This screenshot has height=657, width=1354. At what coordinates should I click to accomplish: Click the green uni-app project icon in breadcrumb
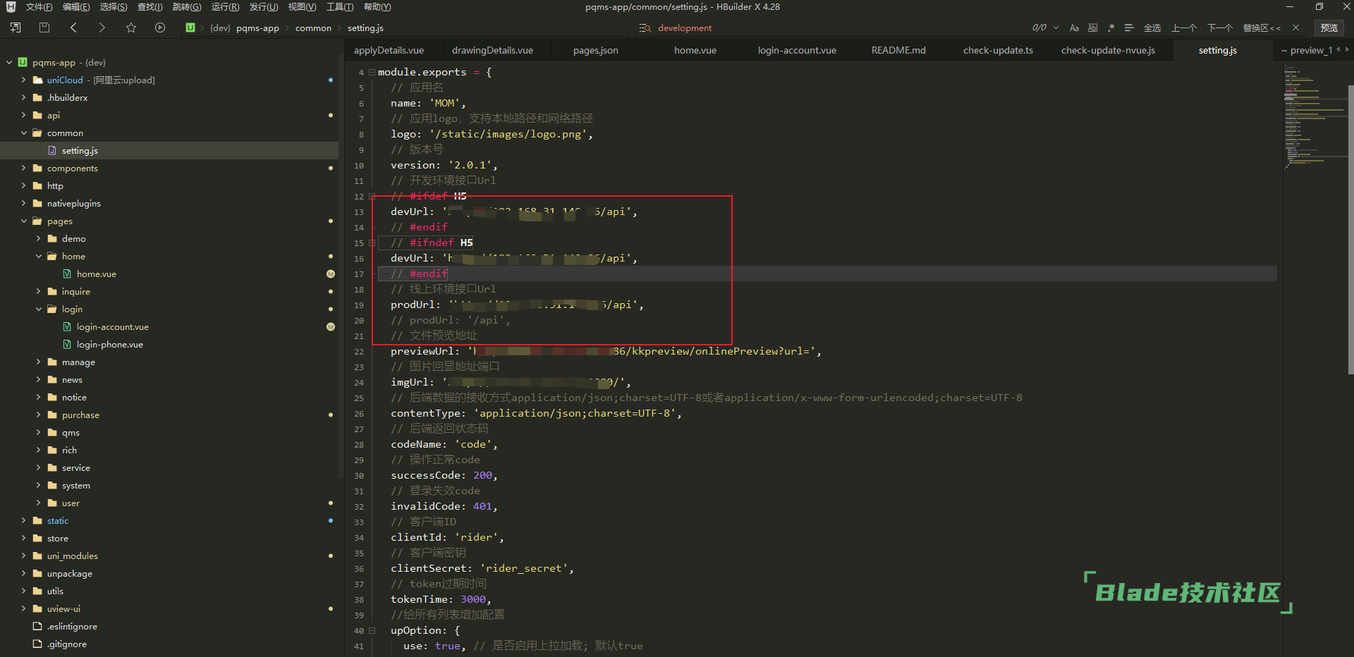(x=190, y=27)
